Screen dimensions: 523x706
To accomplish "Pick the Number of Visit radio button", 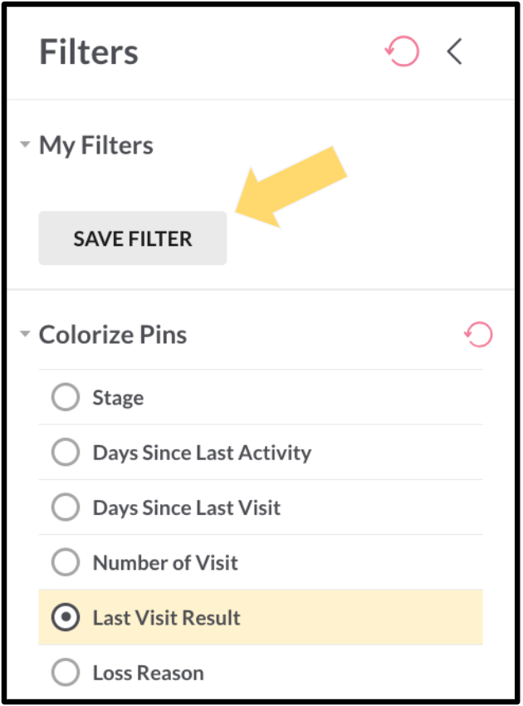I will pyautogui.click(x=66, y=562).
